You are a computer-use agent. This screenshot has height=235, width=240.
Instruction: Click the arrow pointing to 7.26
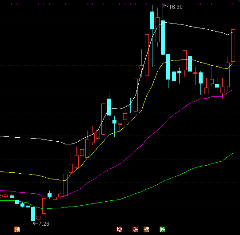coord(36,223)
